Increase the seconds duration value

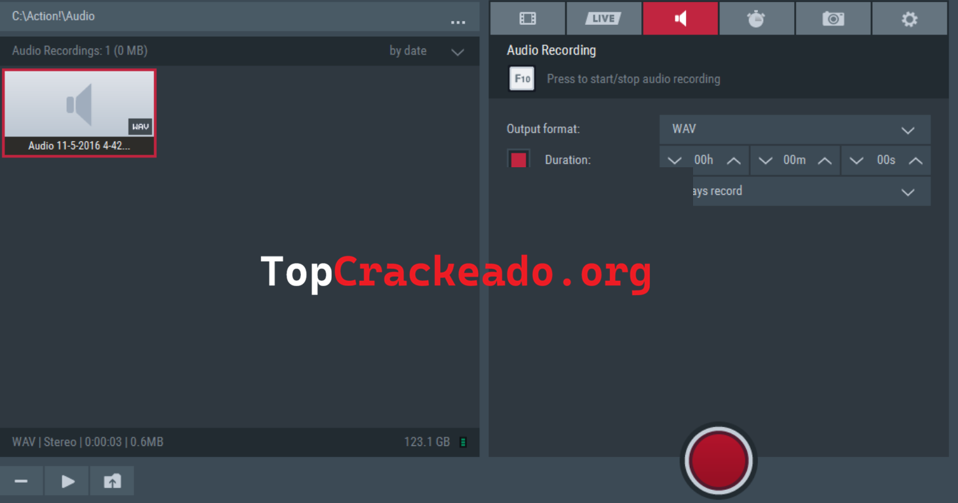pos(915,161)
